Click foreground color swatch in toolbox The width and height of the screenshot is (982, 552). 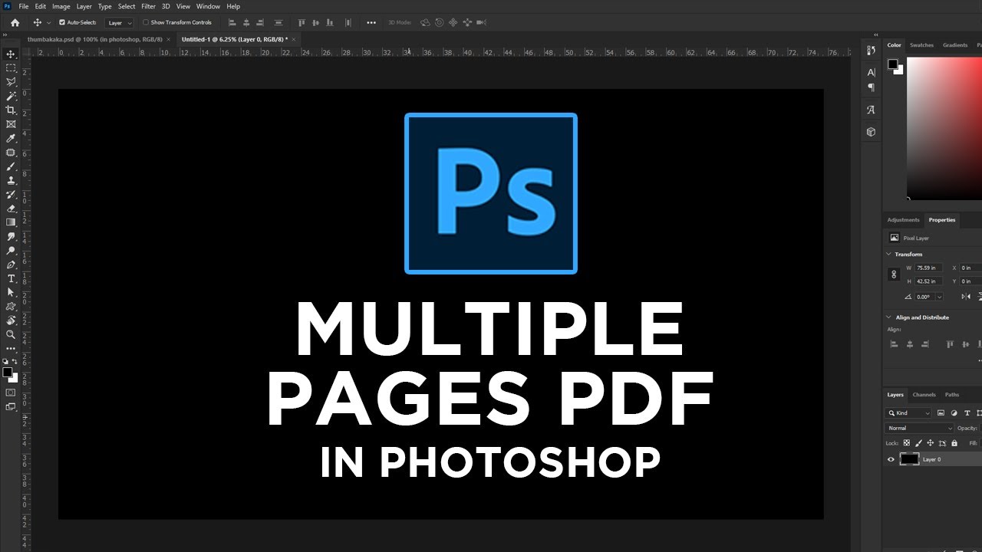(x=8, y=373)
